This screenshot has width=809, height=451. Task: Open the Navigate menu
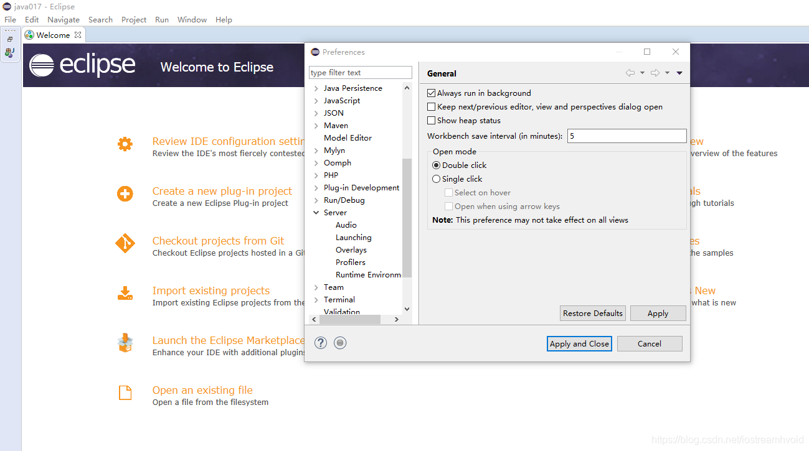[64, 19]
